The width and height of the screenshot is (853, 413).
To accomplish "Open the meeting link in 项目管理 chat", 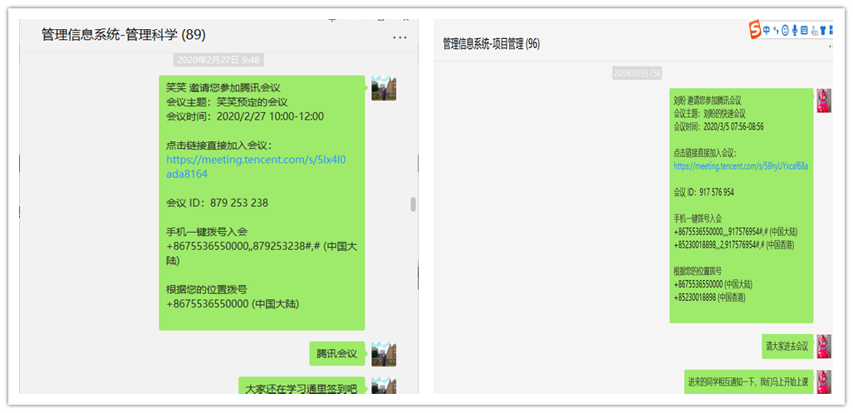I will coord(741,166).
